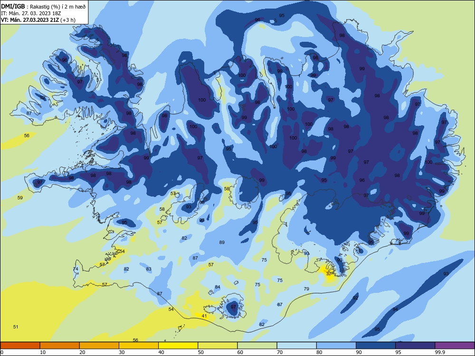Click the title 'DMI/IGB : Rakastig (%) í 2 m hæð'

click(x=43, y=7)
